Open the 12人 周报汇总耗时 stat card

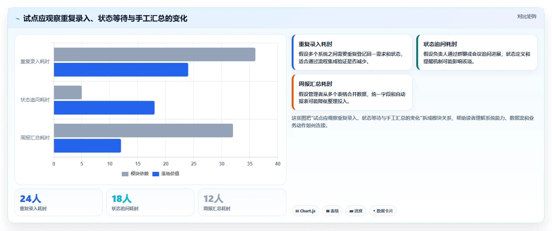pos(242,202)
